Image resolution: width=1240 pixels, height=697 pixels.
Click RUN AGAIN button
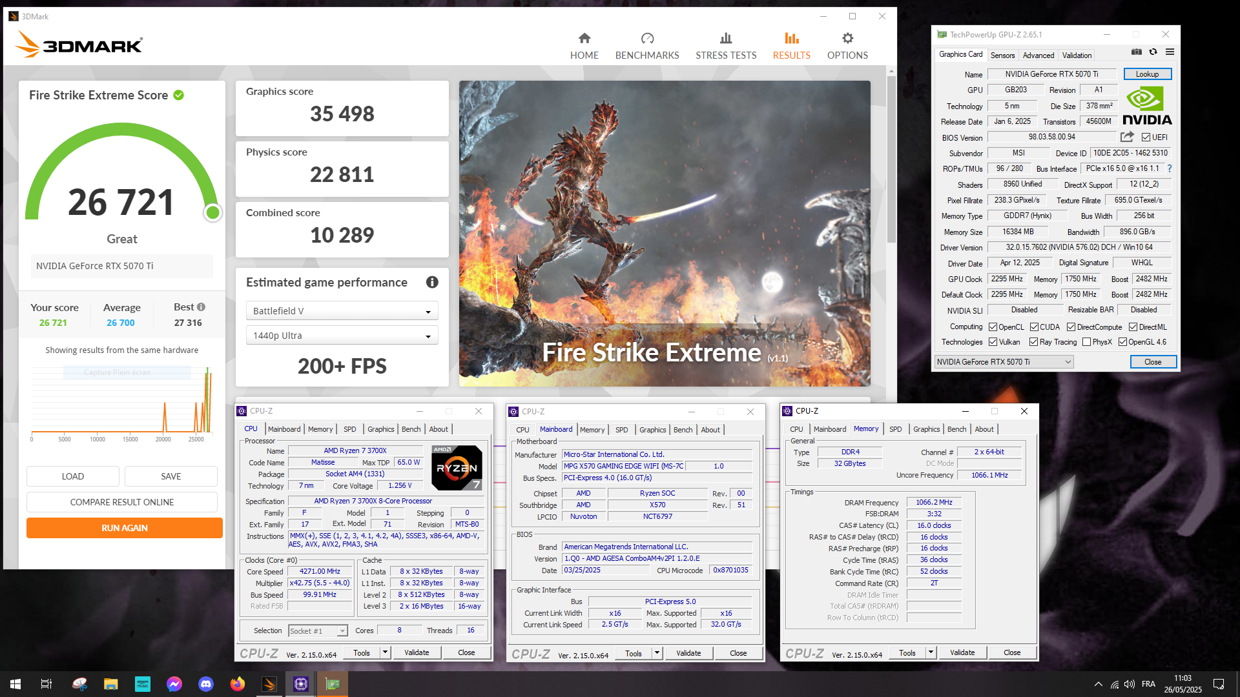[x=125, y=528]
